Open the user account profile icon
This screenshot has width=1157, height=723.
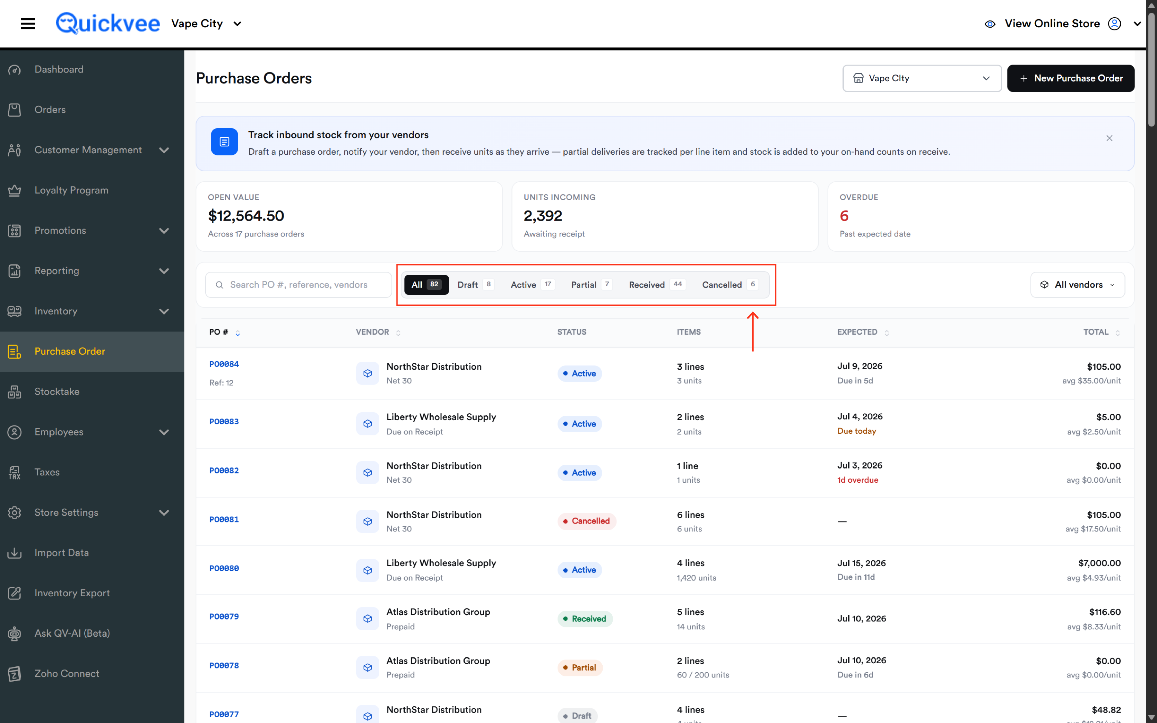coord(1114,23)
